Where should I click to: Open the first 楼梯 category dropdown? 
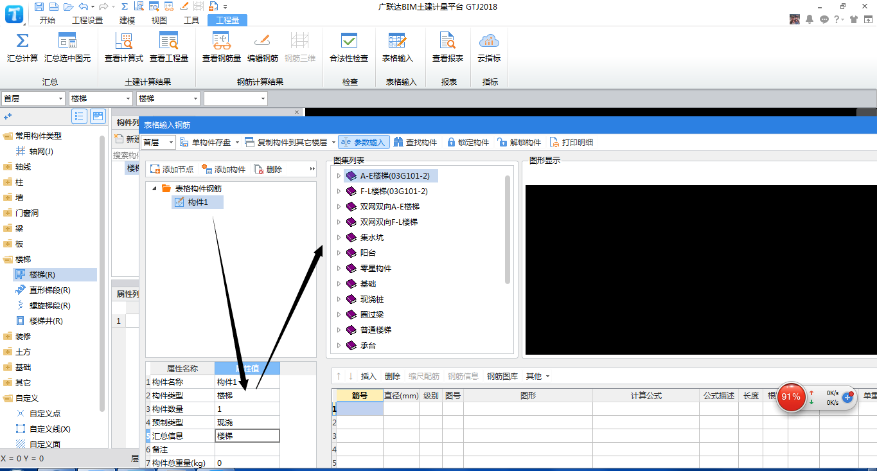pyautogui.click(x=101, y=98)
